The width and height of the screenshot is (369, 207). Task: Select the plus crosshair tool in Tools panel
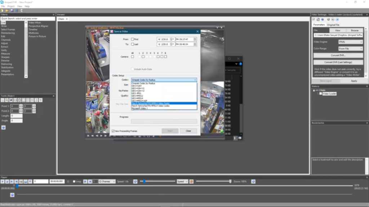40,100
